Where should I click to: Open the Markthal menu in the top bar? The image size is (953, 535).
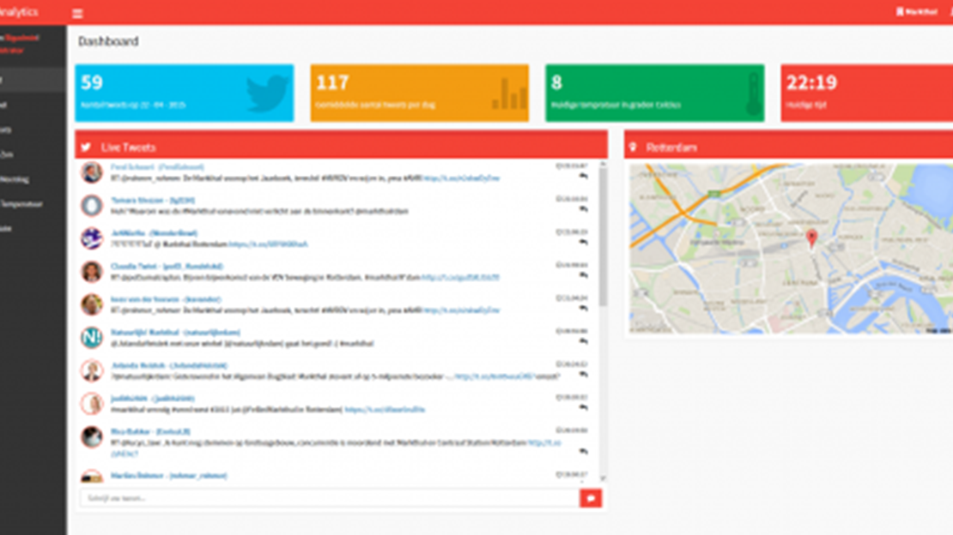[917, 12]
